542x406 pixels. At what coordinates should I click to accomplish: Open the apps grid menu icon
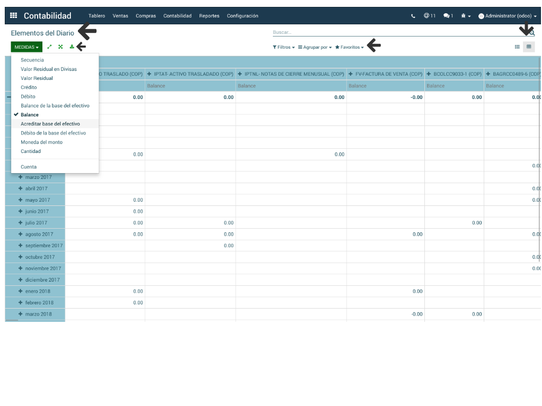point(13,16)
